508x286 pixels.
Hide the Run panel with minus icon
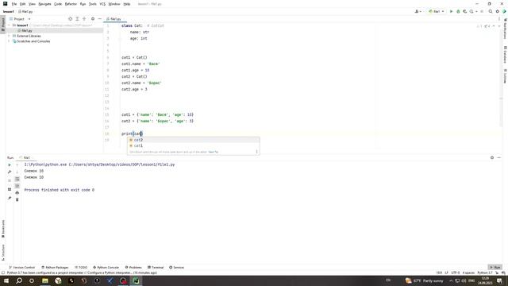(x=499, y=157)
